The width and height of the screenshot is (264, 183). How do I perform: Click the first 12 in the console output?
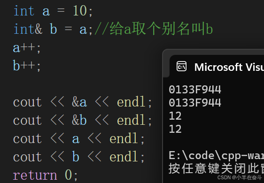[175, 116]
